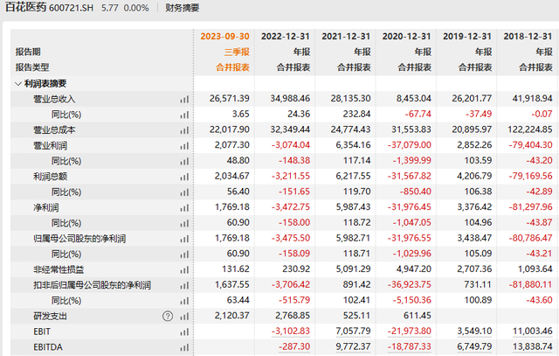Click the 2021 非经常性损益 value 5,091.29
559x356 pixels.
coord(353,269)
